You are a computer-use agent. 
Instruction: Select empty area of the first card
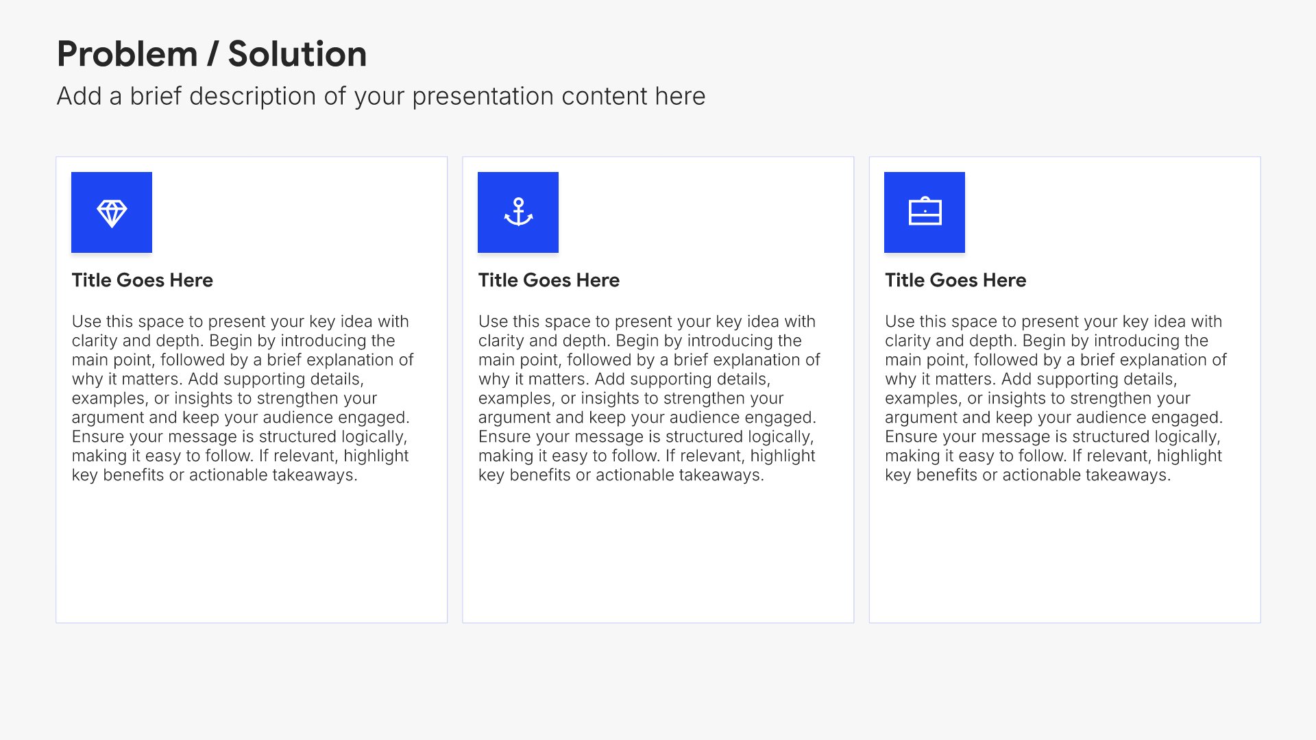point(252,555)
